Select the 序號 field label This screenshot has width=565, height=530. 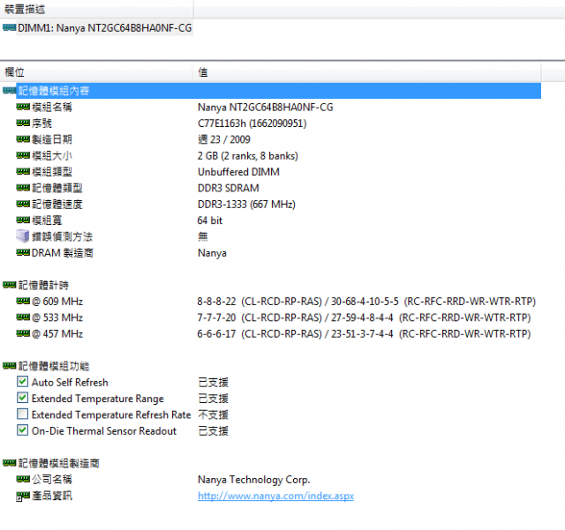[41, 123]
